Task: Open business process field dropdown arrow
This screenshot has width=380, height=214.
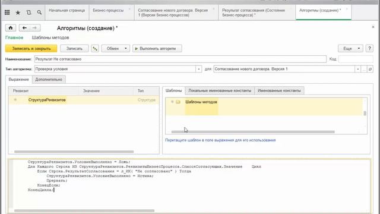Action: coord(357,69)
